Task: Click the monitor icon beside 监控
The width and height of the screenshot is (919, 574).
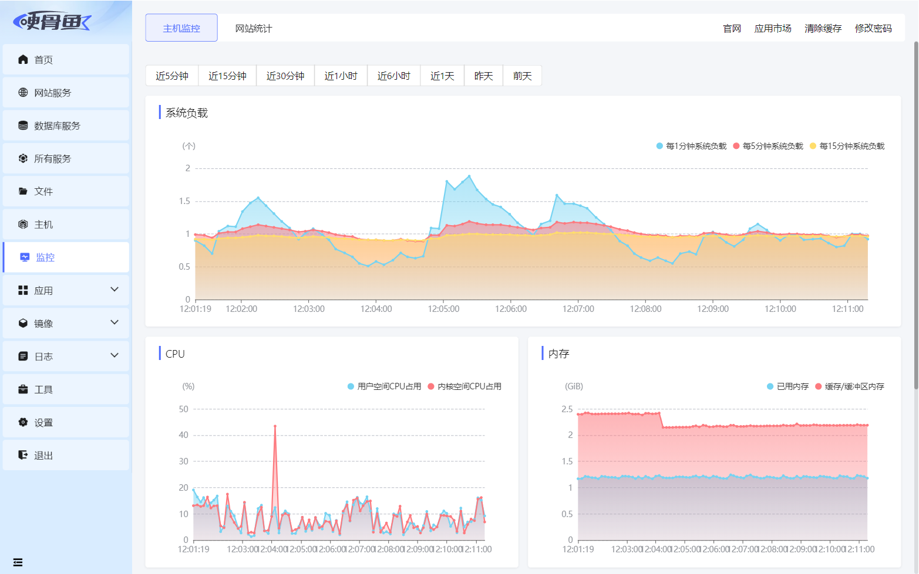Action: coord(25,257)
